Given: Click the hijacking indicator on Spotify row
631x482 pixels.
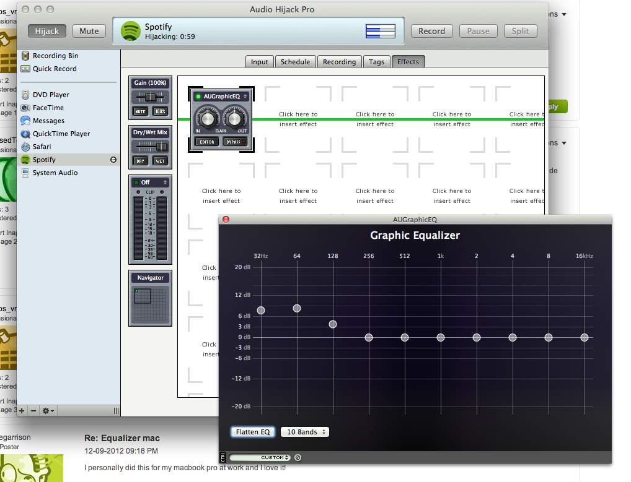Looking at the screenshot, I should tap(113, 160).
